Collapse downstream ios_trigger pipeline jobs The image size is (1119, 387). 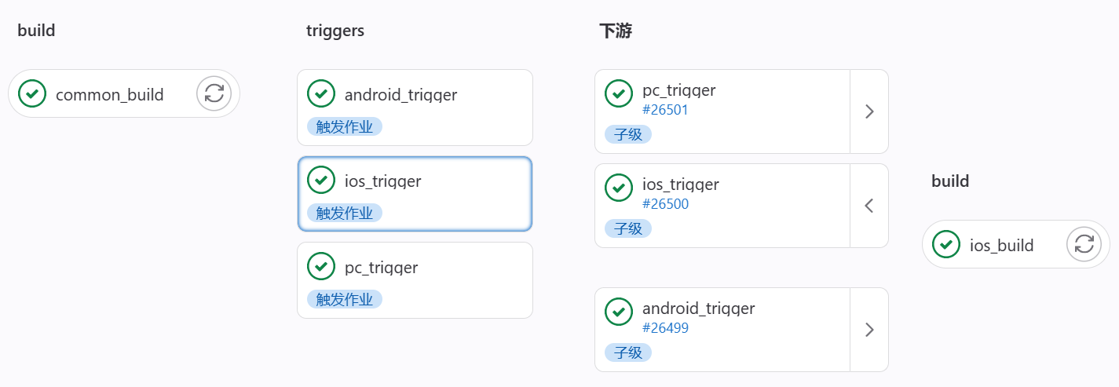pos(869,206)
